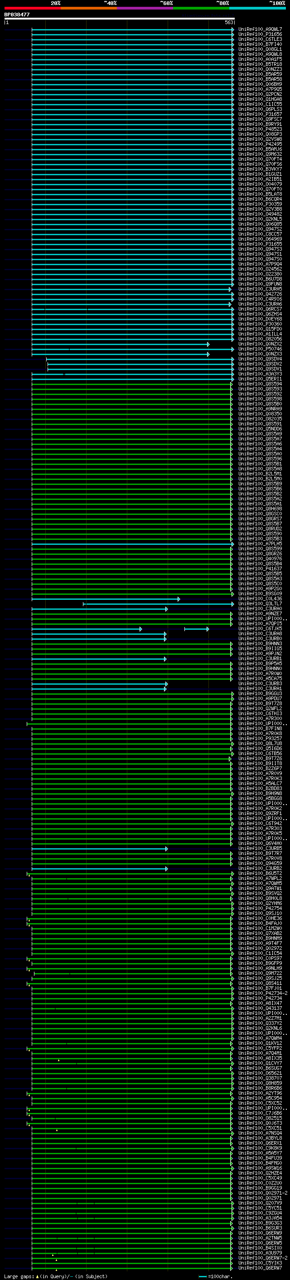Click the UniRef100_Q6V4H0 label
Image resolution: width=290 pixels, height=1280 pixels.
click(x=260, y=843)
